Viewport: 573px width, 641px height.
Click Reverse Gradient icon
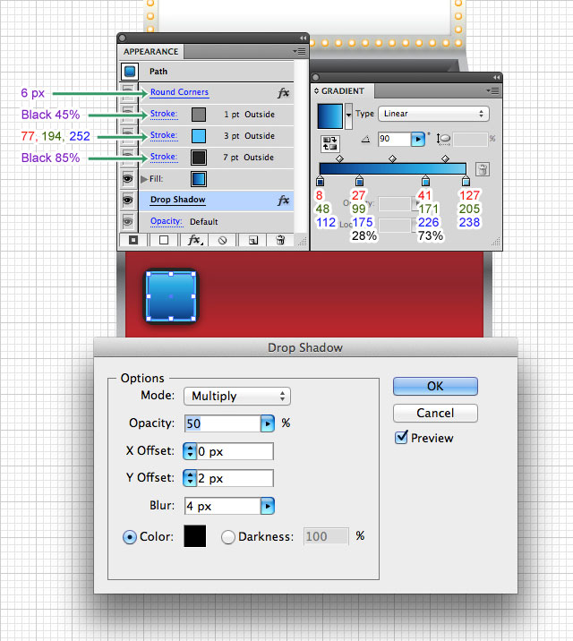(x=329, y=143)
